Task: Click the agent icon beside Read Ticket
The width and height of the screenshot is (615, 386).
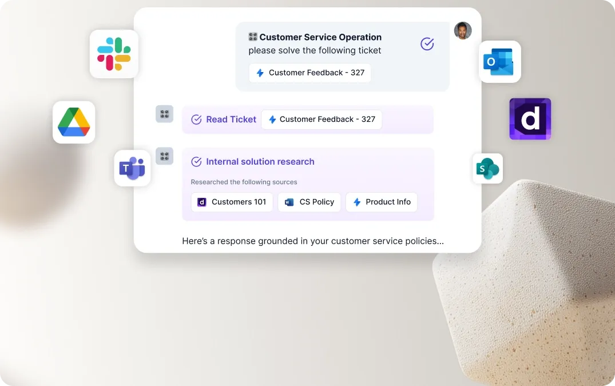Action: 164,114
